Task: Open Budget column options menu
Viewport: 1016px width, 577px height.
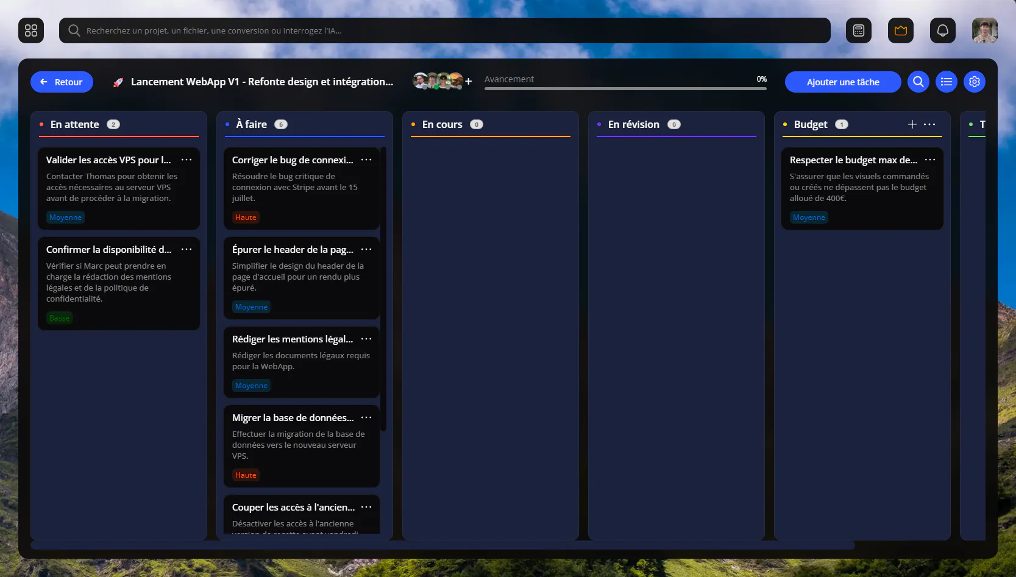Action: pos(929,124)
